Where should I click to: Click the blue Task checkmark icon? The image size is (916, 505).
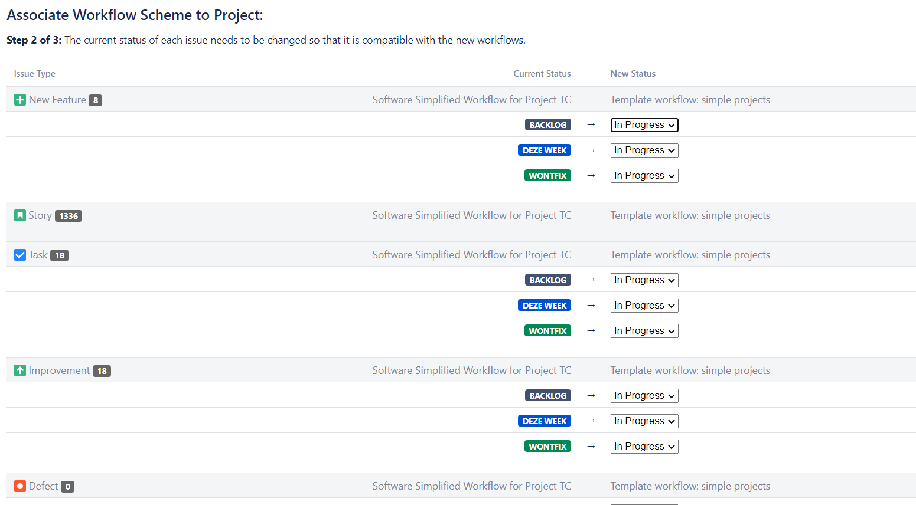point(20,255)
